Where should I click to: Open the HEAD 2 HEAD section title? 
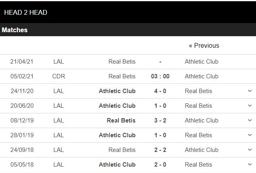25,12
